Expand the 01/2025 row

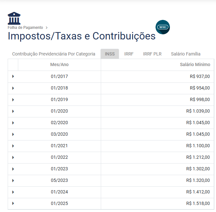[x=13, y=203]
